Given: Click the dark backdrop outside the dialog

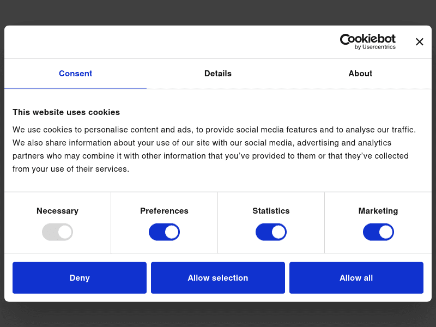Looking at the screenshot, I should pos(218,11).
